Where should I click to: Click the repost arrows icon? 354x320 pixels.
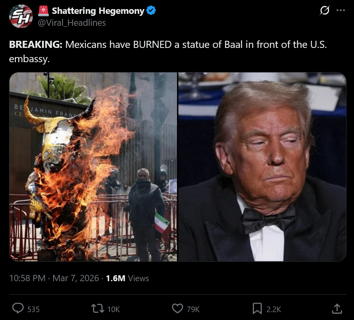pyautogui.click(x=98, y=309)
